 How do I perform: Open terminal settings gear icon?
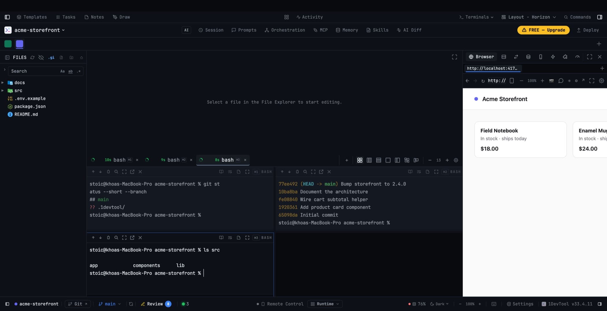coord(456,160)
